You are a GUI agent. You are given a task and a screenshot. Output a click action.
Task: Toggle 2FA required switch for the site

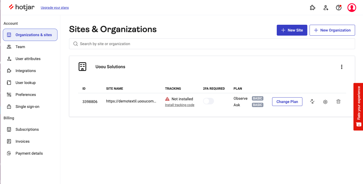click(x=209, y=101)
